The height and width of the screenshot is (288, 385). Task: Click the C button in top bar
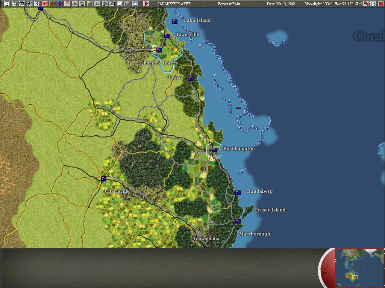click(373, 4)
